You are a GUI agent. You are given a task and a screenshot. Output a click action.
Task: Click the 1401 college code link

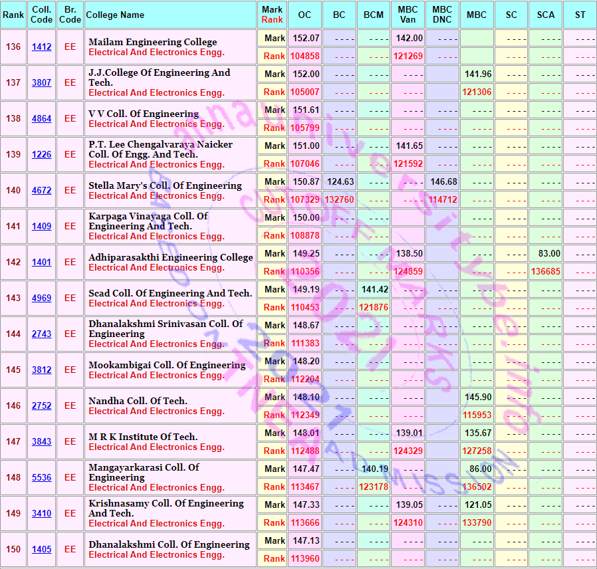coord(41,263)
